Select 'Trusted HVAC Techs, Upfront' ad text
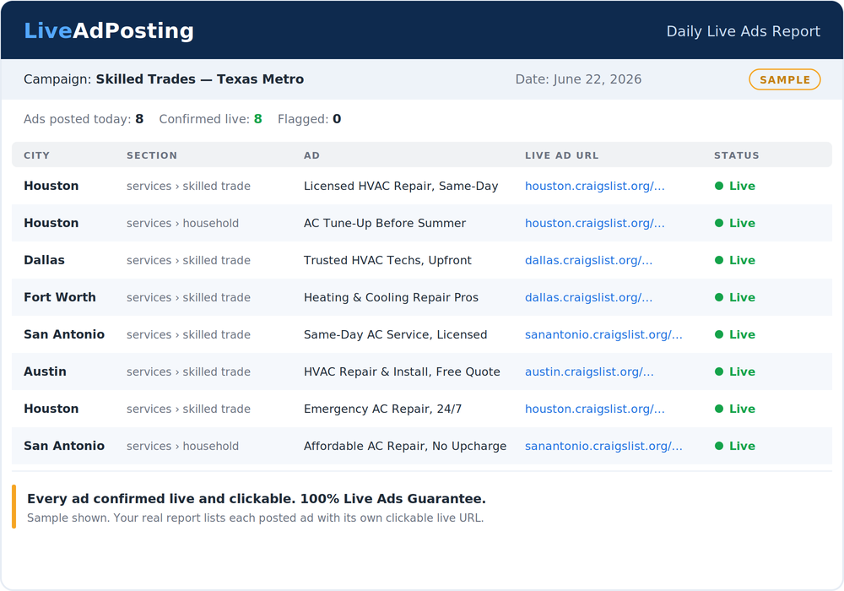The height and width of the screenshot is (591, 844). pos(387,260)
